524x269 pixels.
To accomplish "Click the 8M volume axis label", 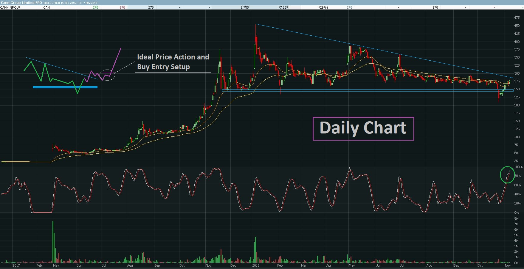I will (x=517, y=219).
